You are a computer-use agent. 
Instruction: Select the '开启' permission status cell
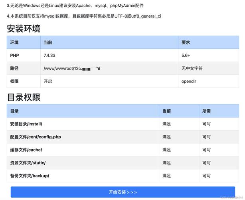(48, 81)
